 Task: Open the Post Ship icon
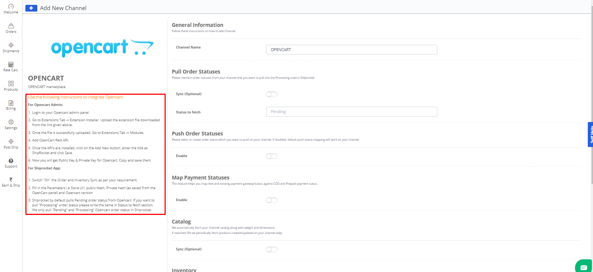[11, 141]
